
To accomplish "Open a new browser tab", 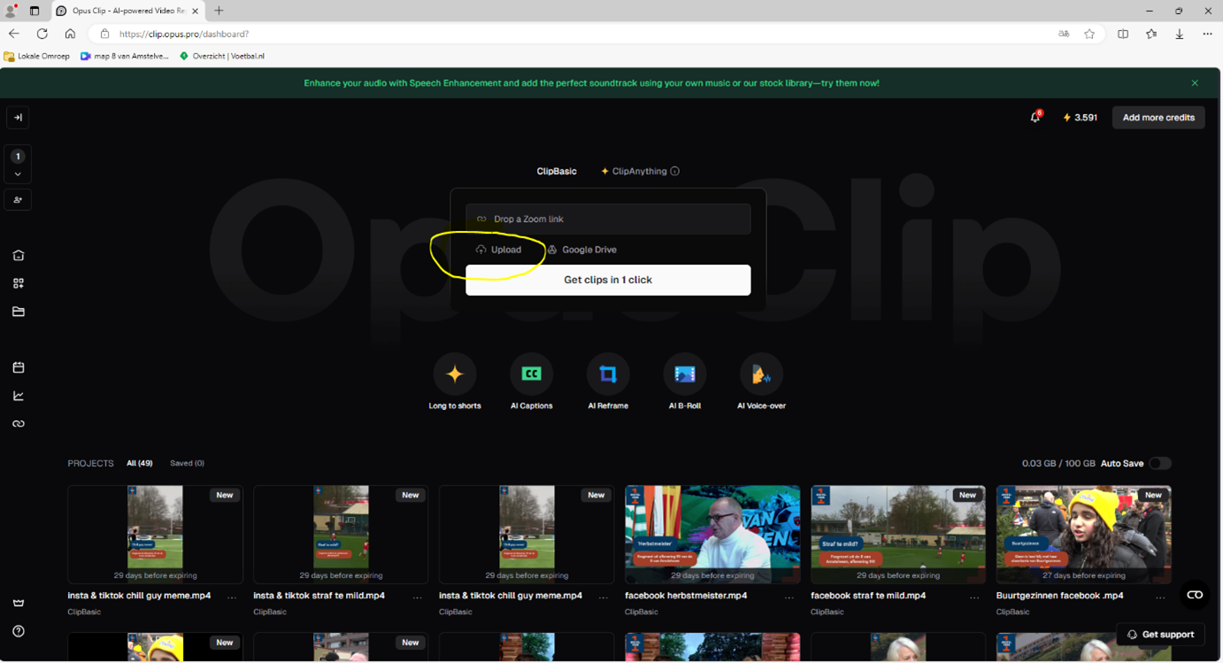I will tap(219, 11).
